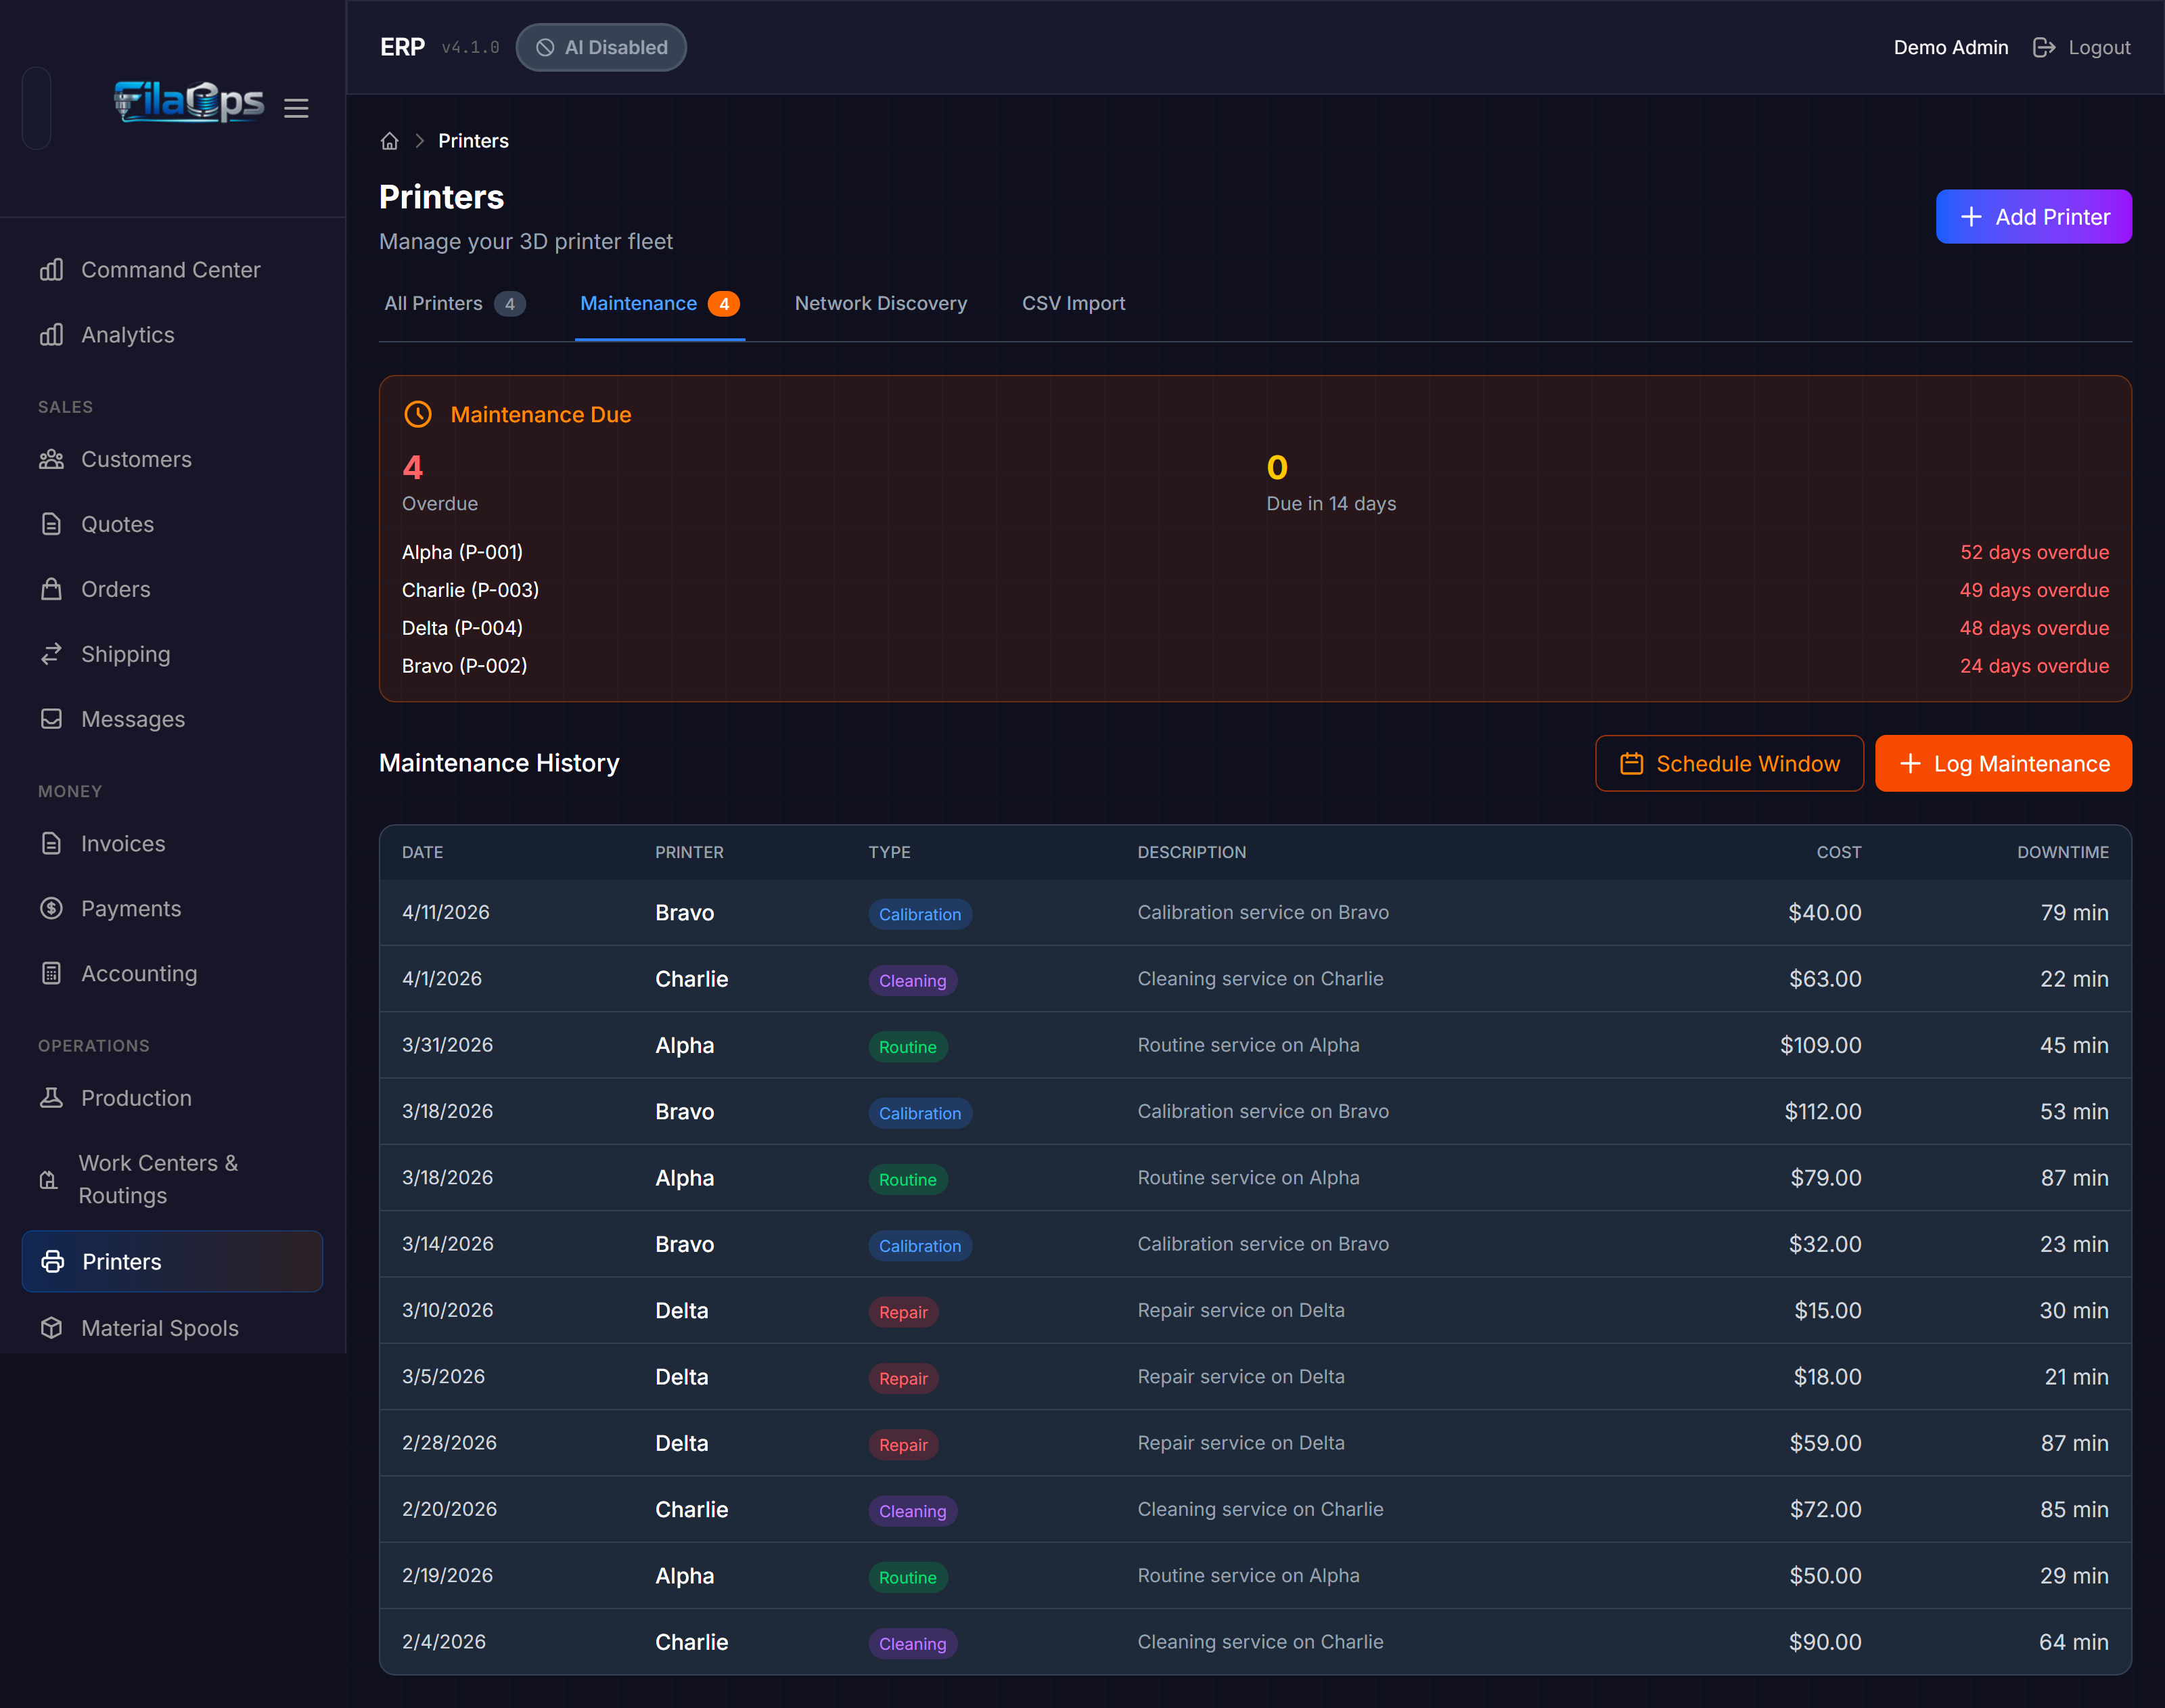This screenshot has height=1708, width=2165.
Task: Click the Date column header
Action: coord(421,853)
